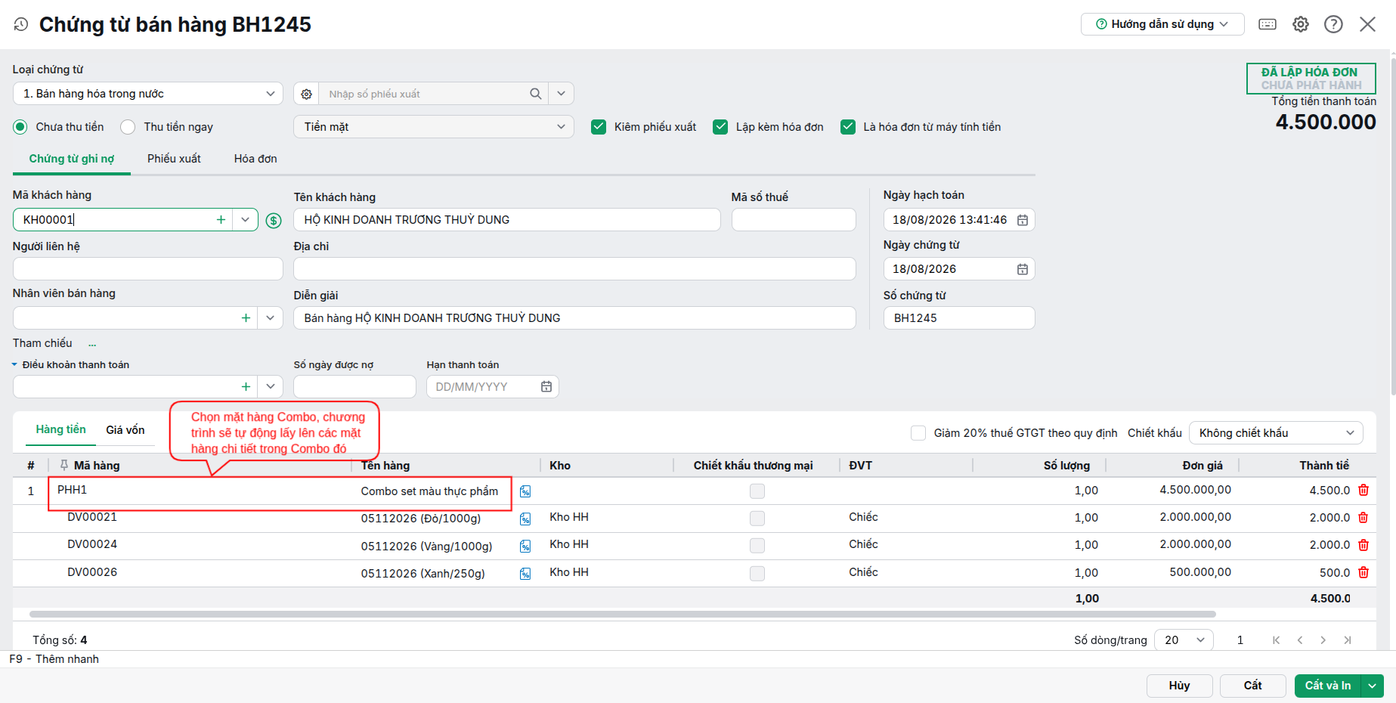Expand the Nhân viên bán hàng dropdown arrow
The height and width of the screenshot is (703, 1396).
(270, 318)
